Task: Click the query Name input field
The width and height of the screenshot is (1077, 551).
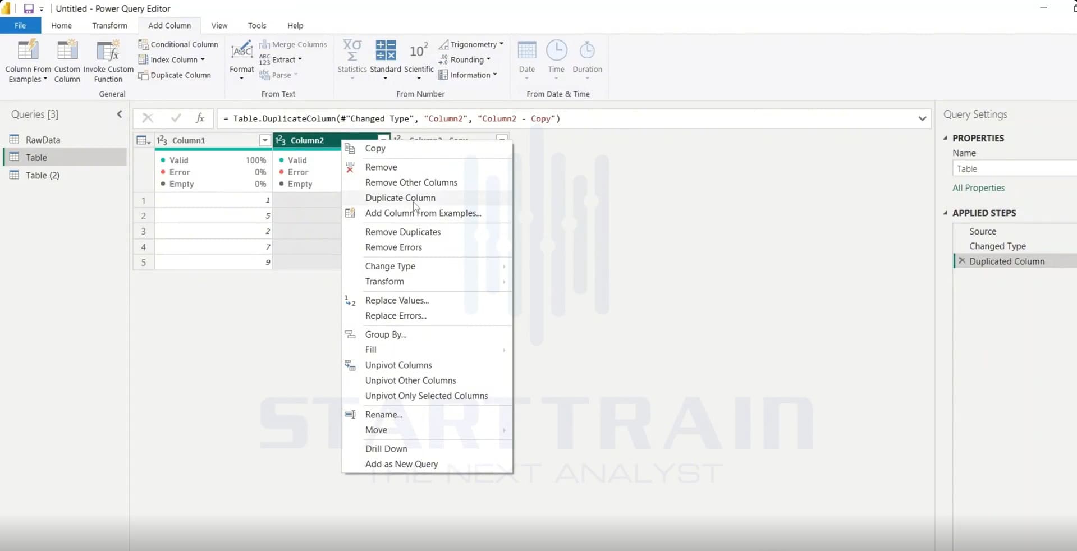Action: pos(1014,169)
